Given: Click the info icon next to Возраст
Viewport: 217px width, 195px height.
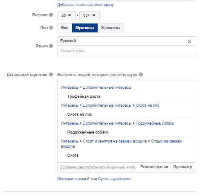Looking at the screenshot, I should [51, 15].
